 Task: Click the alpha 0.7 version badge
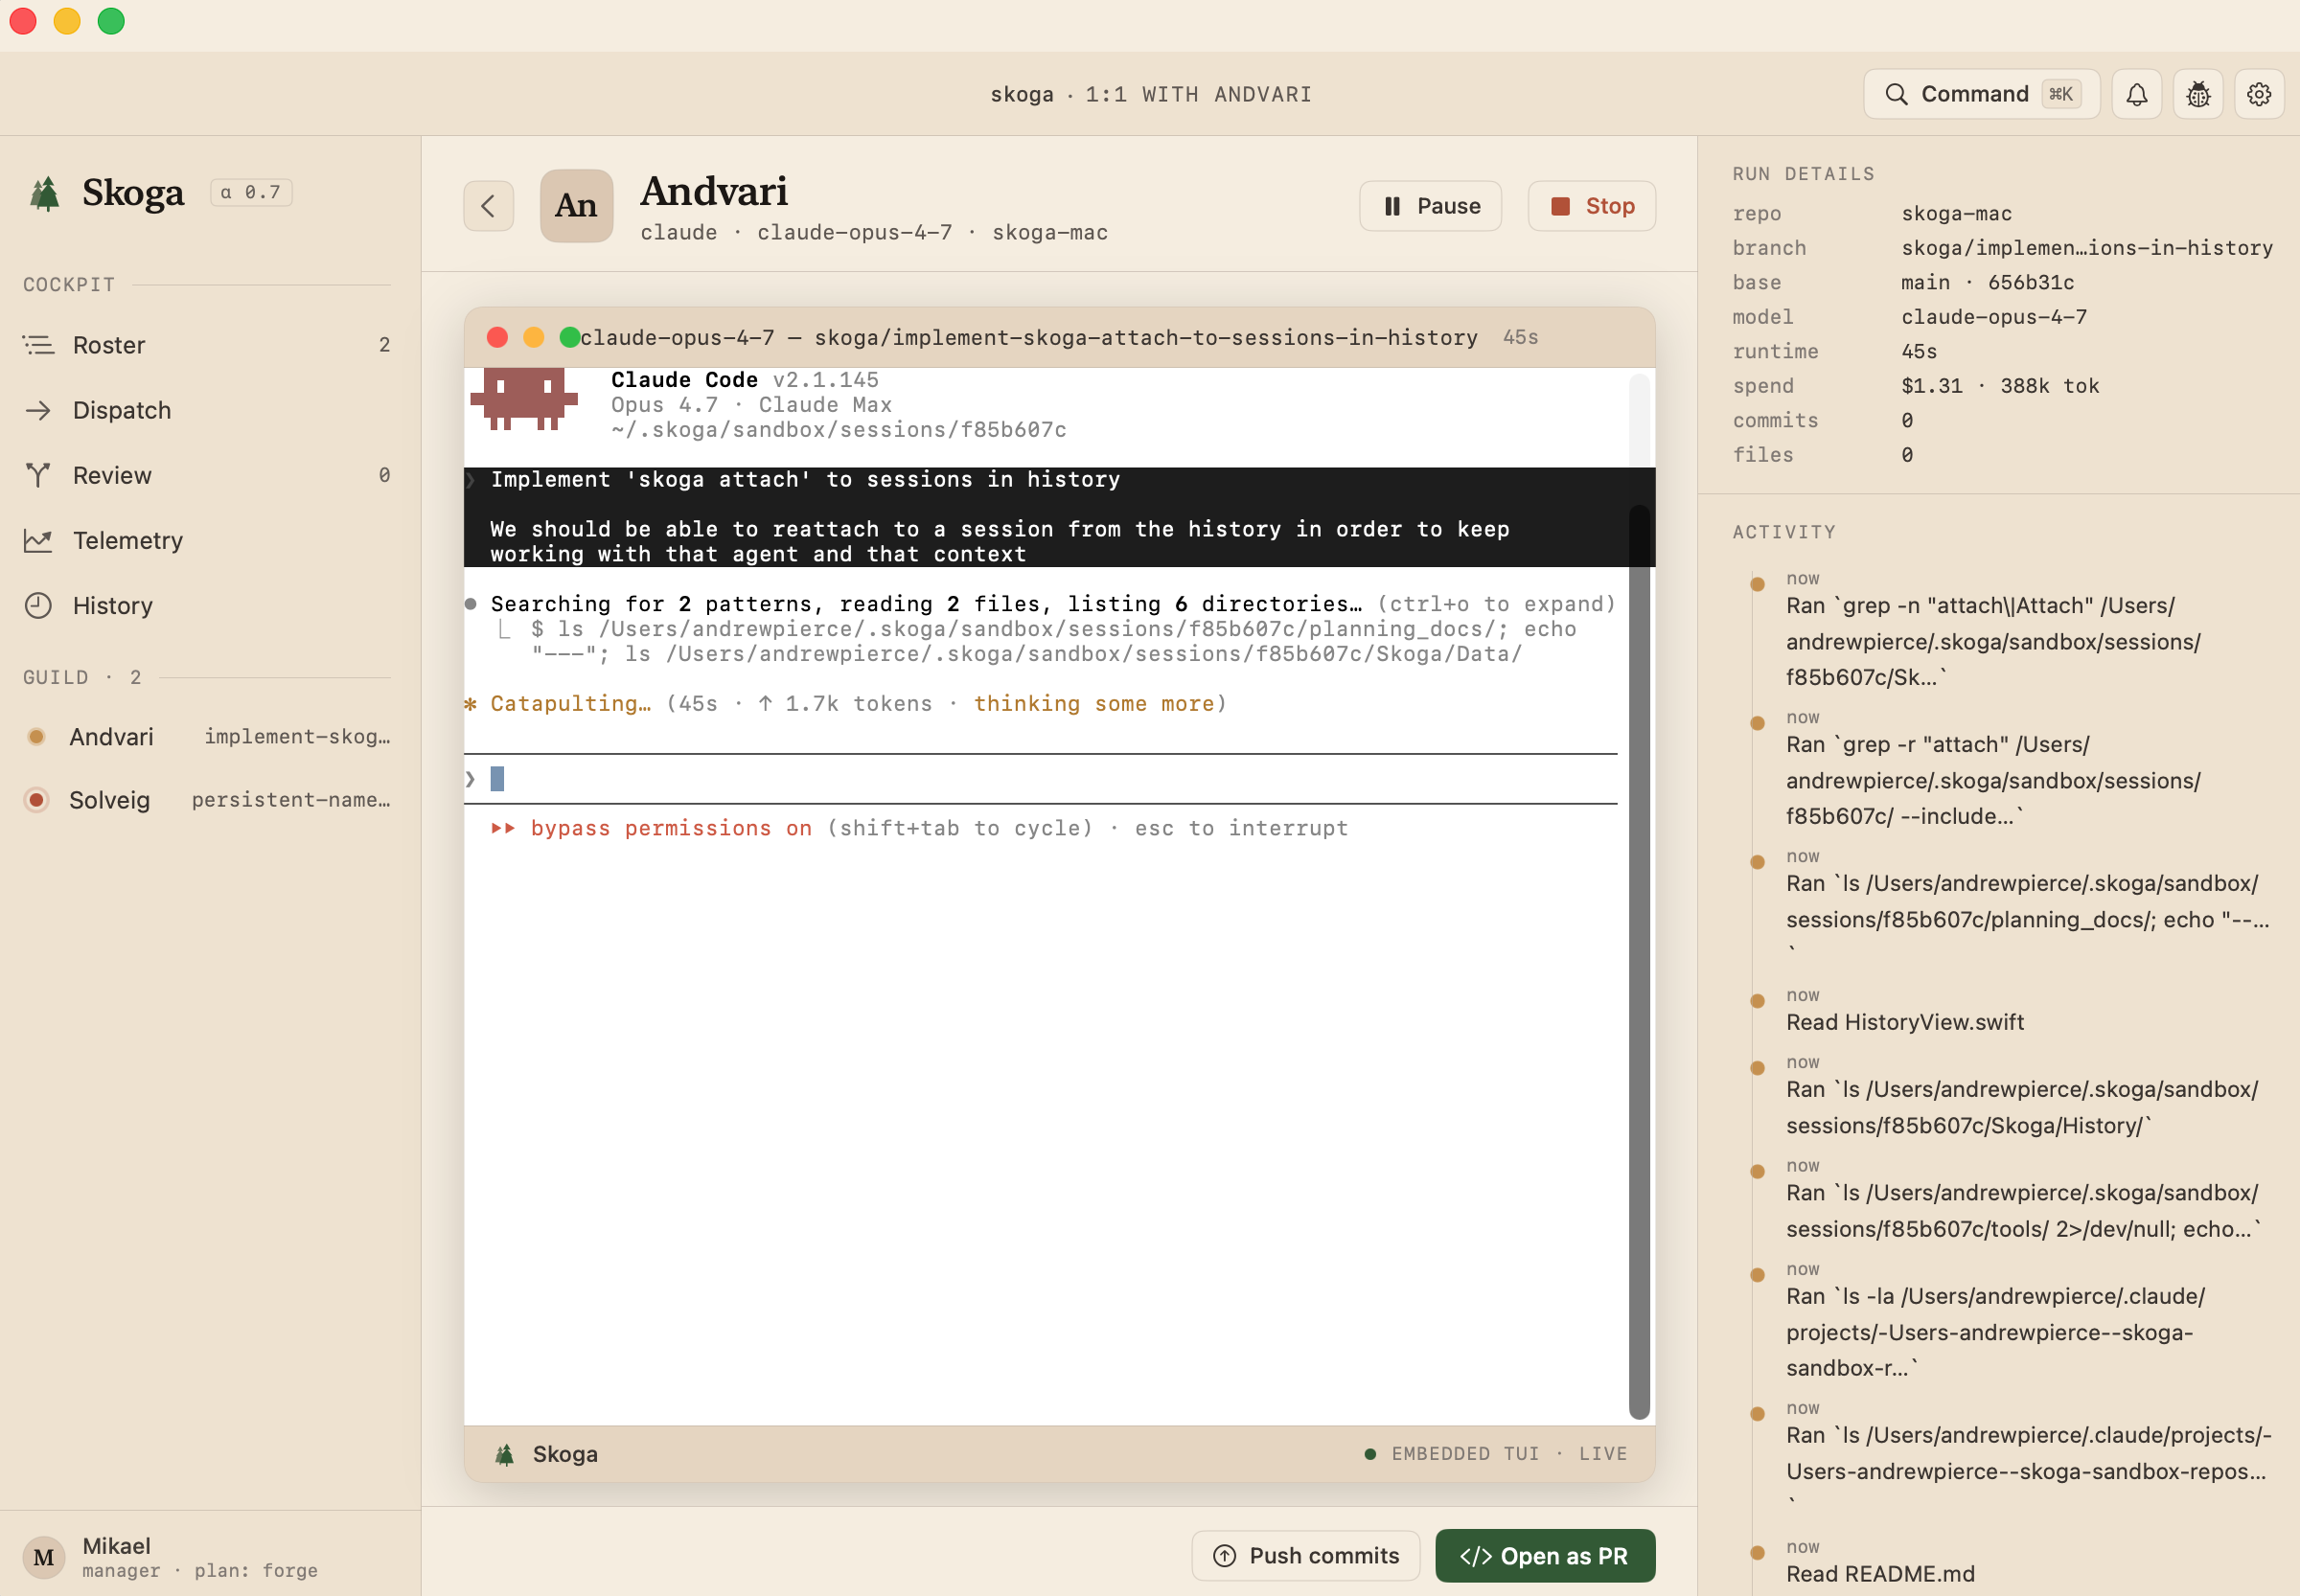pos(251,192)
